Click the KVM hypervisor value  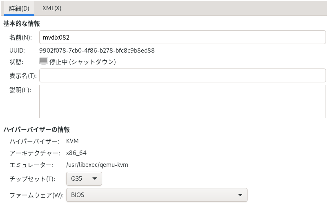click(x=72, y=141)
